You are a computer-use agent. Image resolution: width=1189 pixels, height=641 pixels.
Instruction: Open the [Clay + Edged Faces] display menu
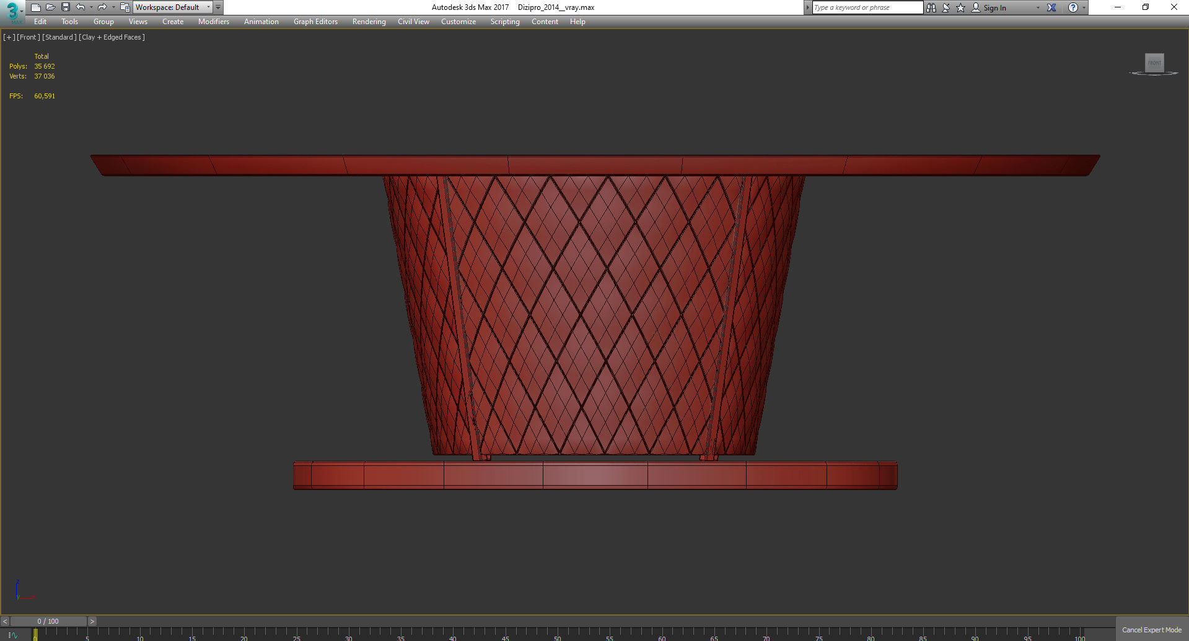pos(112,37)
